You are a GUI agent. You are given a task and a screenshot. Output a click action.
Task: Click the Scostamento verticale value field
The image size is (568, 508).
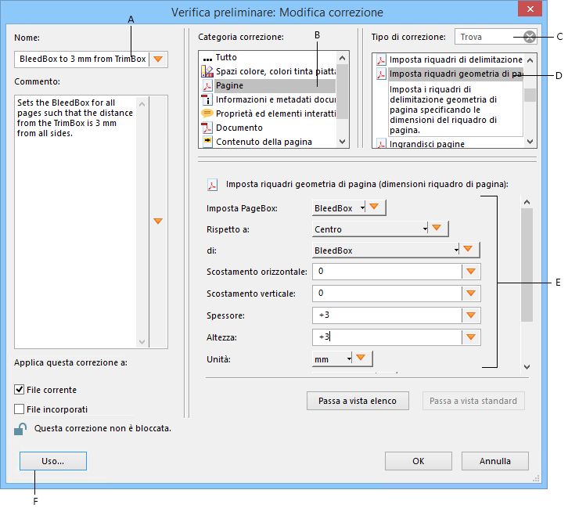coord(386,293)
